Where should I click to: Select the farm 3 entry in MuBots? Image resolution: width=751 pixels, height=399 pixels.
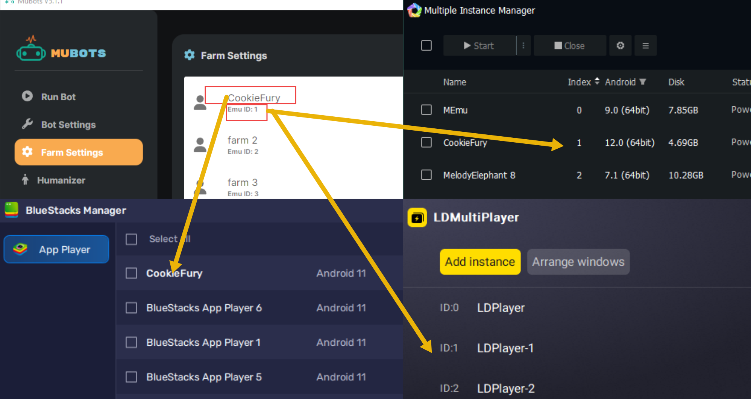[x=243, y=182]
